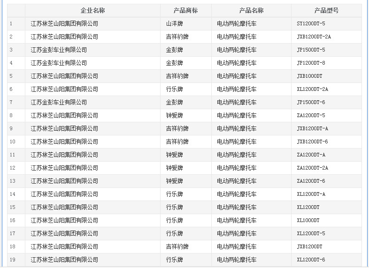369x268 pixels.
Task: Click the JXB1000DT model cell
Action: (x=309, y=76)
